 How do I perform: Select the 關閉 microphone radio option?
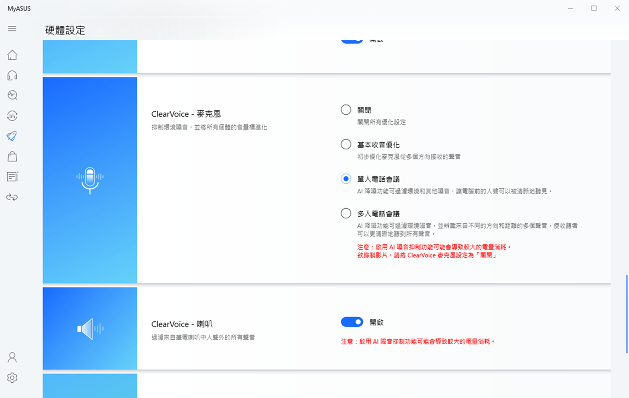click(346, 110)
